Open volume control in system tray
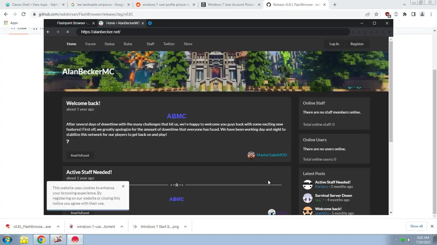Screen dimensions: 437x245 pos(409,240)
